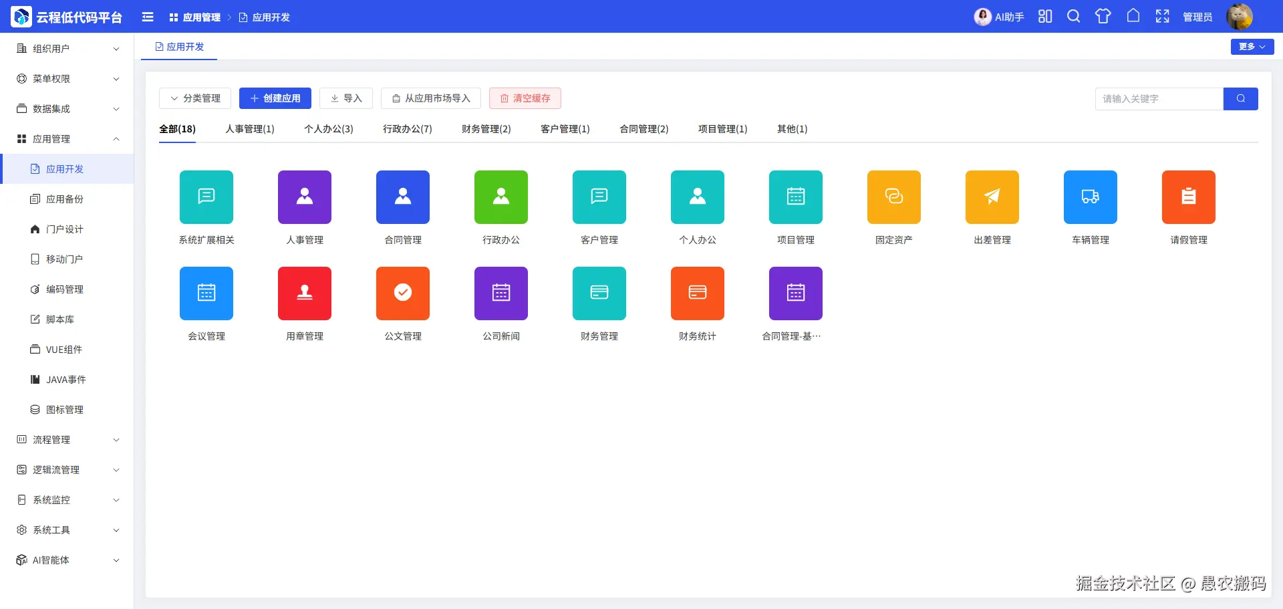Click the blue keyword search button
Viewport: 1283px width, 609px height.
click(x=1241, y=99)
